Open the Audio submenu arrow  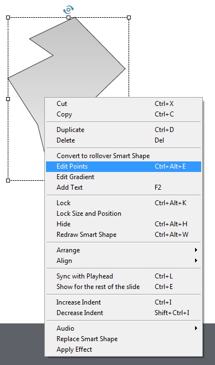tap(196, 328)
